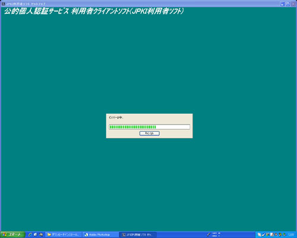Click the インストール中 status text
The width and height of the screenshot is (297, 238).
click(116, 117)
